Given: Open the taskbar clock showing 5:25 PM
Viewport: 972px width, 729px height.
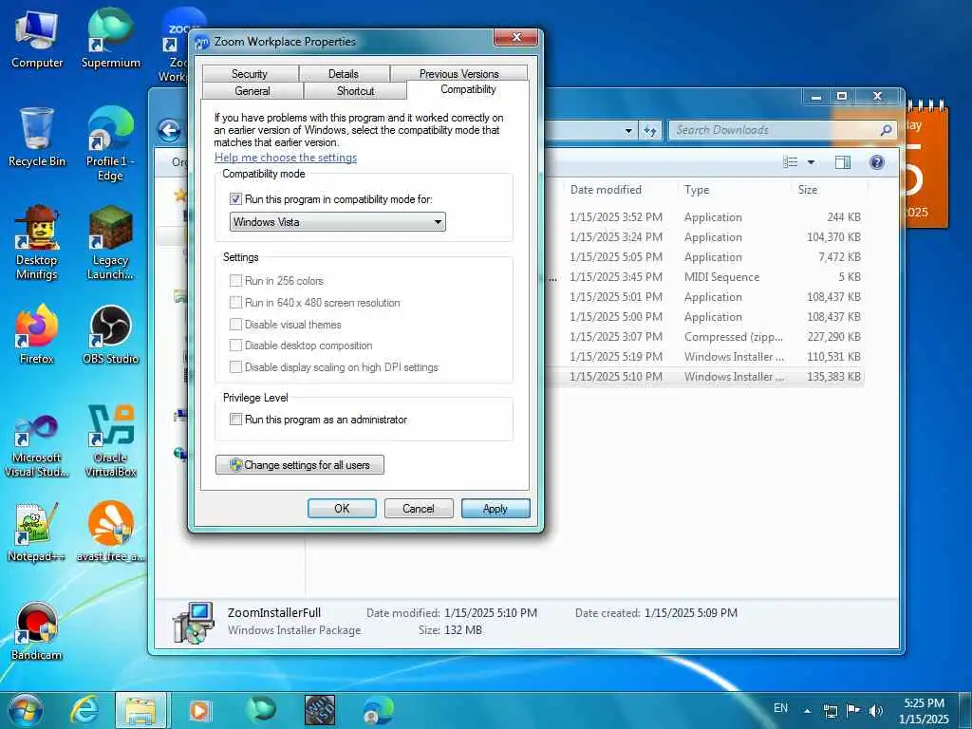Looking at the screenshot, I should click(x=924, y=711).
